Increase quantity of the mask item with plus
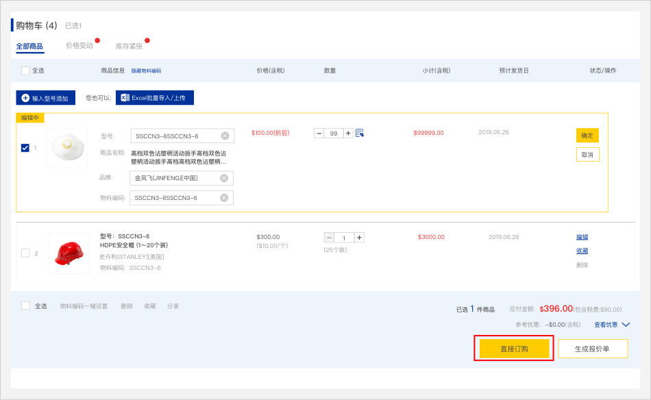This screenshot has width=651, height=400. (x=348, y=133)
